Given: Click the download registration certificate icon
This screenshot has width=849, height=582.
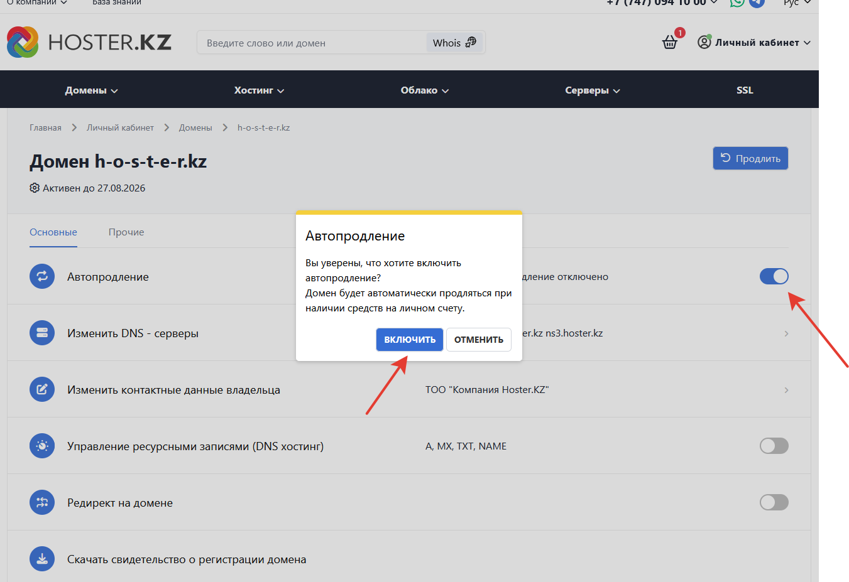Looking at the screenshot, I should point(42,559).
